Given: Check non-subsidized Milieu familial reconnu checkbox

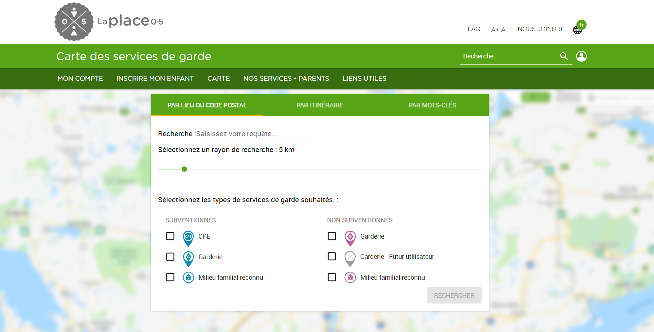Looking at the screenshot, I should pos(332,277).
